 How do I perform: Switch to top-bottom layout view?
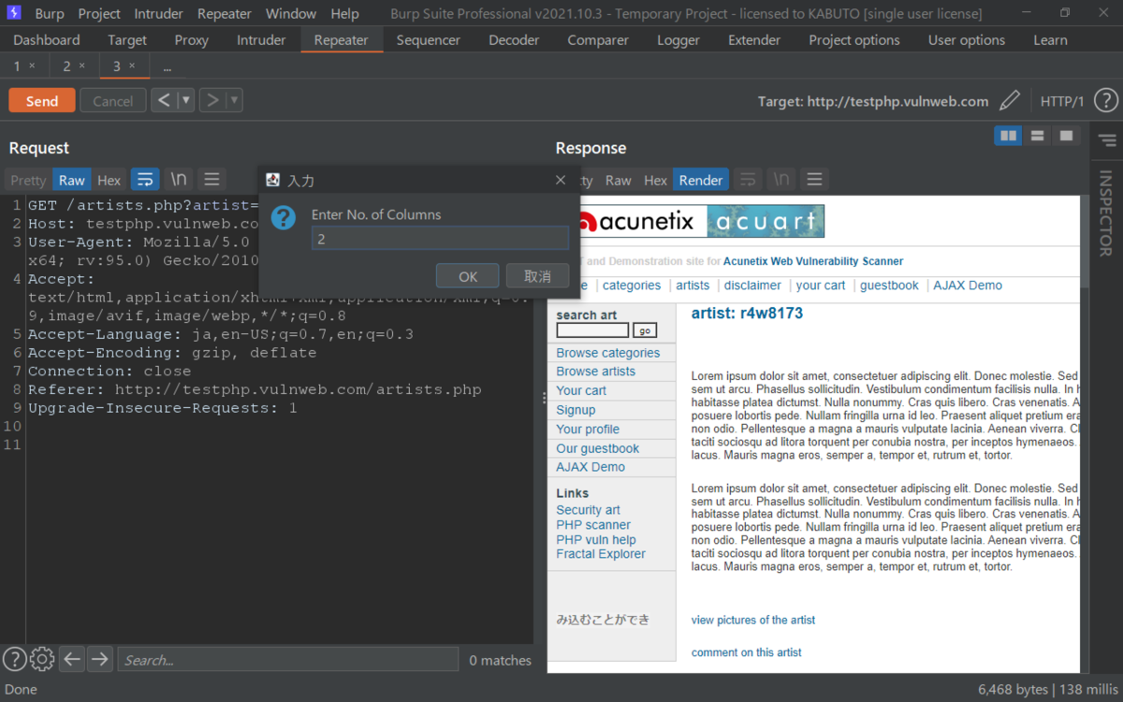pos(1037,136)
